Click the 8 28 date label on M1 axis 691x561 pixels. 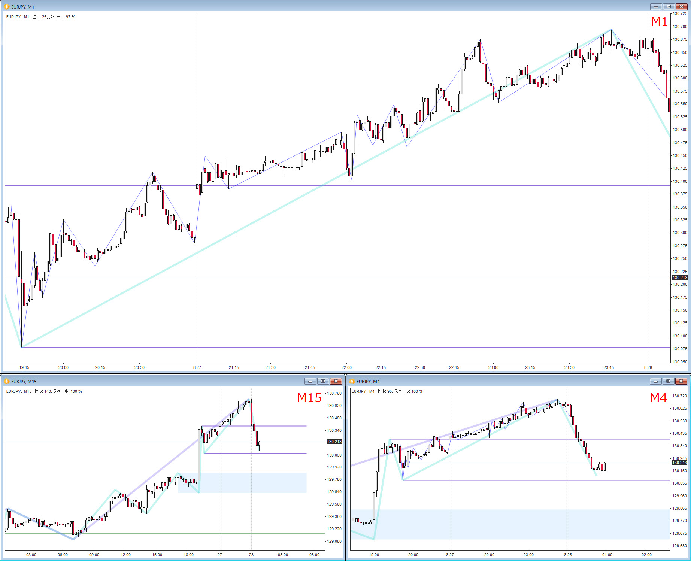click(648, 367)
